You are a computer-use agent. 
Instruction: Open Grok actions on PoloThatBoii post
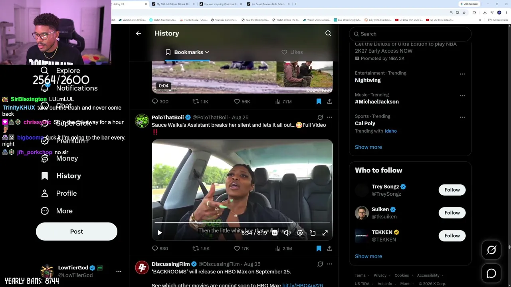tap(320, 117)
